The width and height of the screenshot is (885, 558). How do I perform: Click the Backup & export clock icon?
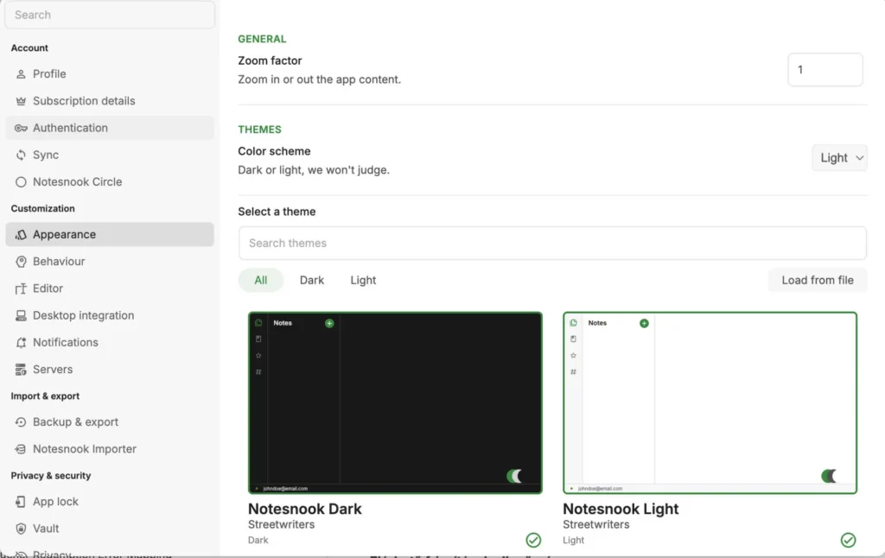(x=21, y=422)
